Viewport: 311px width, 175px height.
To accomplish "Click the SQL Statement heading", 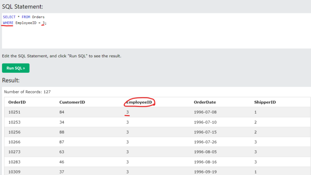I will point(23,6).
